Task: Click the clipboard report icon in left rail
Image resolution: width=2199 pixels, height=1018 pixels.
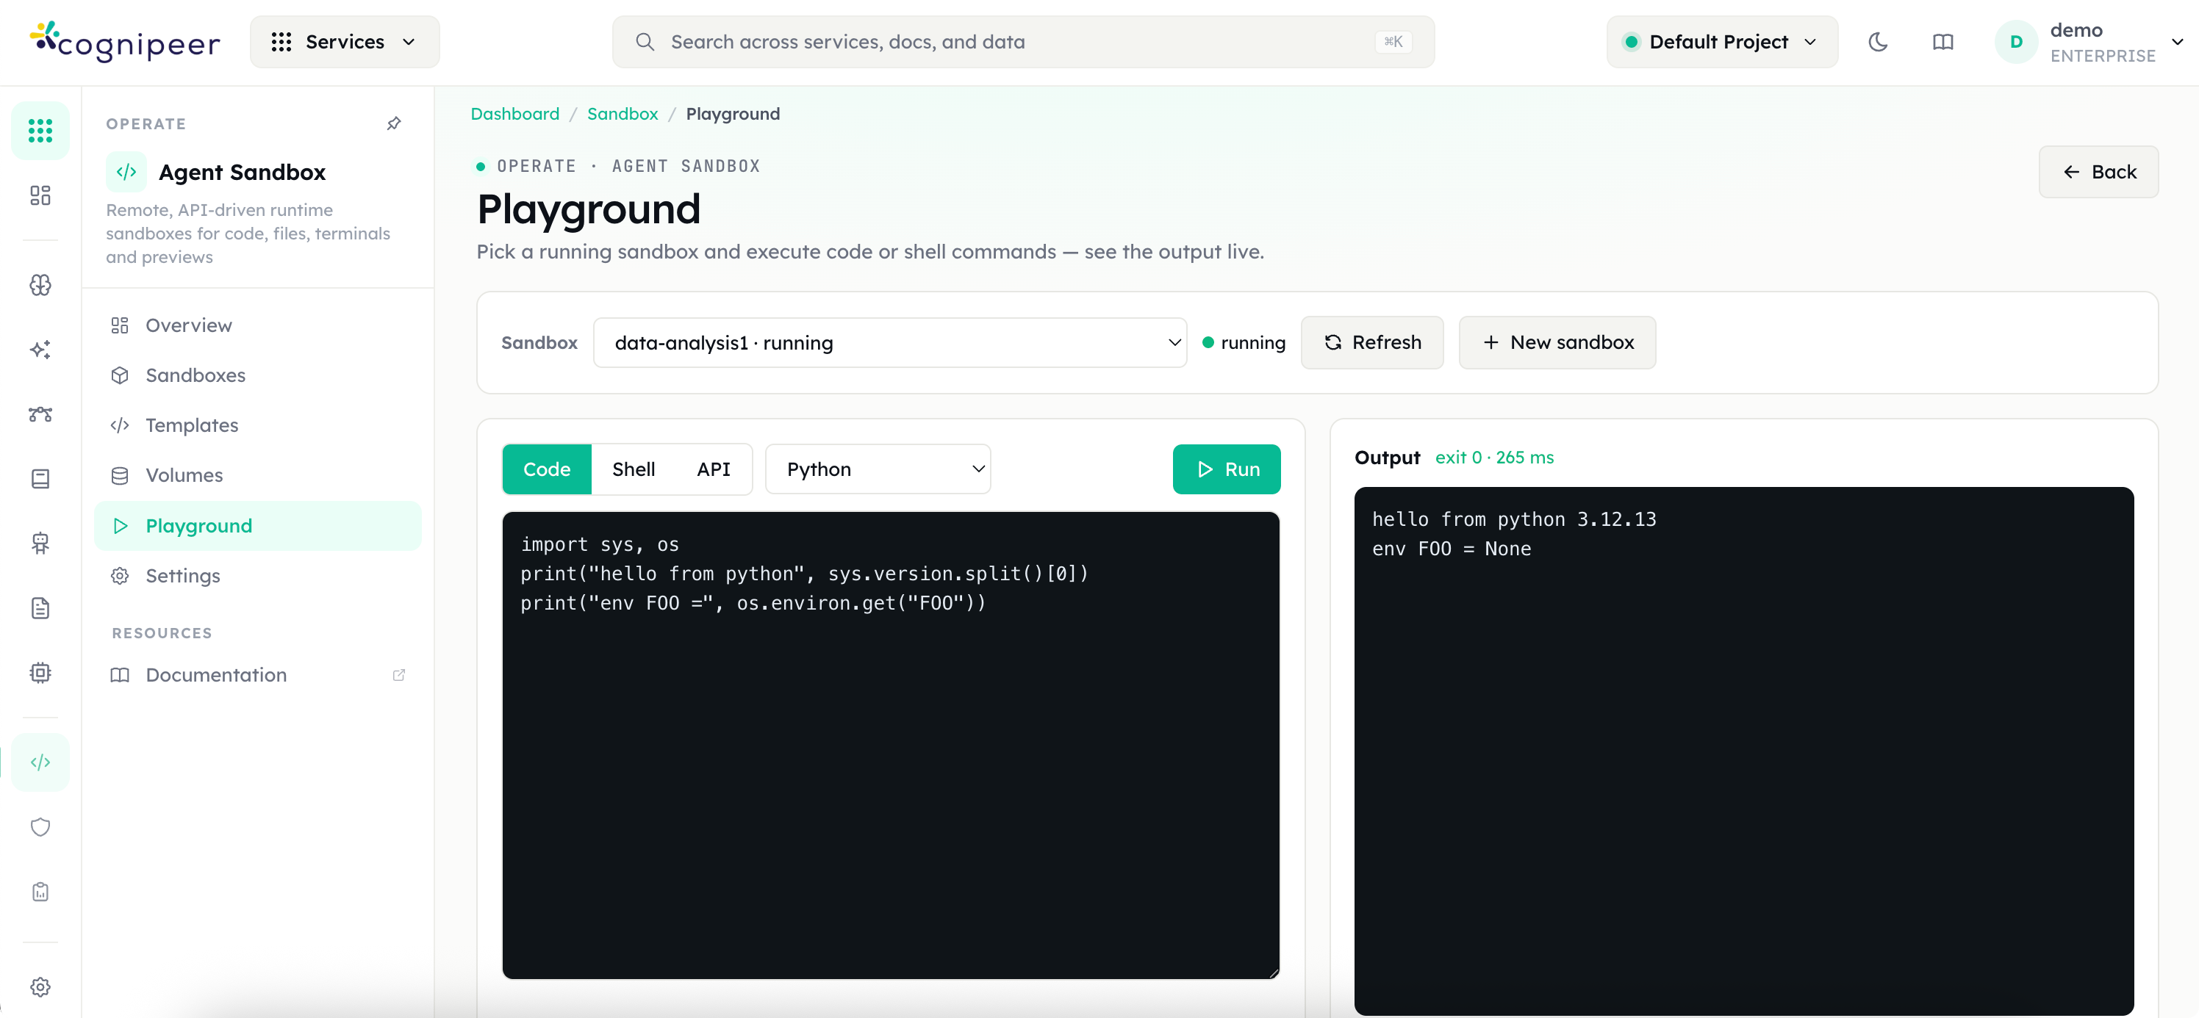Action: tap(40, 892)
